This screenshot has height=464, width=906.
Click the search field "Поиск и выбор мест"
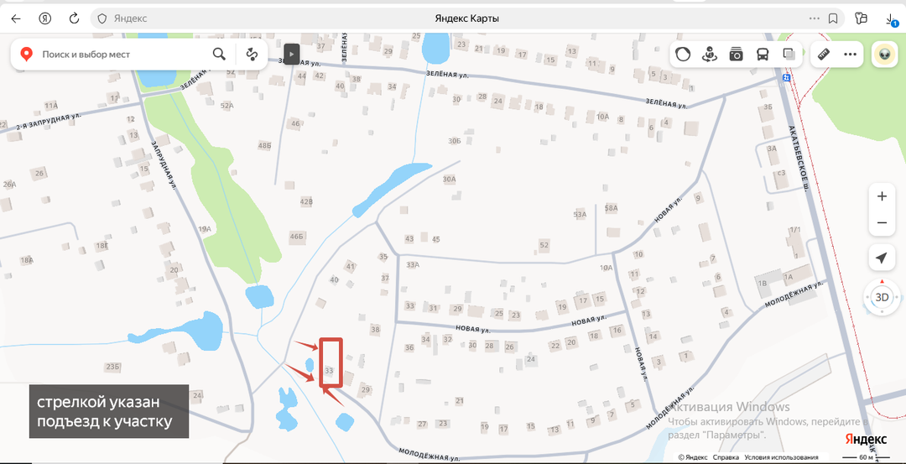(123, 55)
